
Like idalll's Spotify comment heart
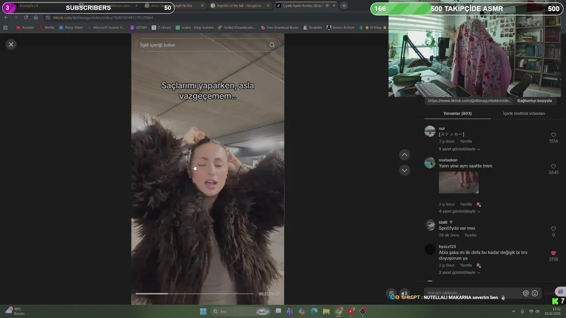[x=553, y=229]
